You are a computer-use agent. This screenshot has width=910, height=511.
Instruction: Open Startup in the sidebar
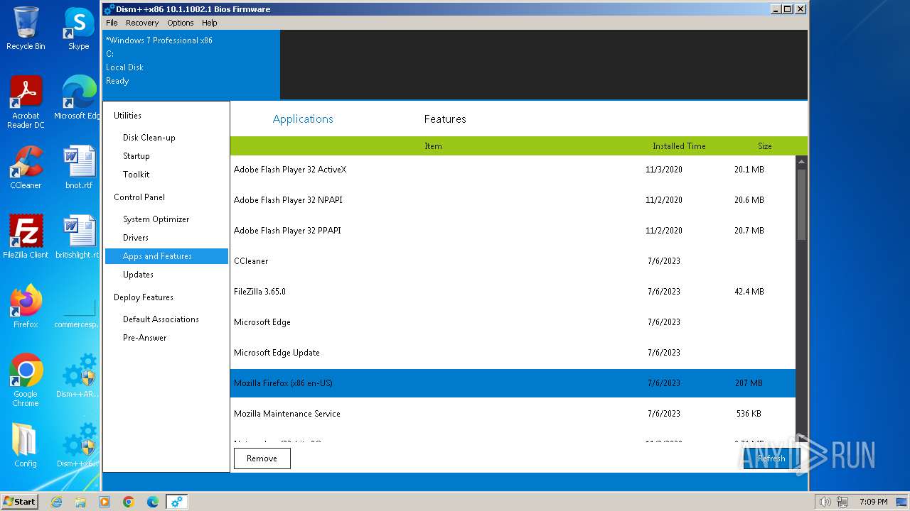pos(136,156)
